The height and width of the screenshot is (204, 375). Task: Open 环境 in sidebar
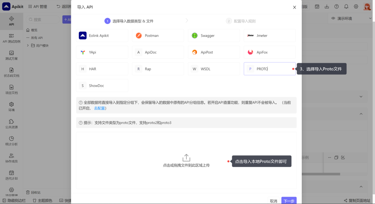click(x=11, y=107)
